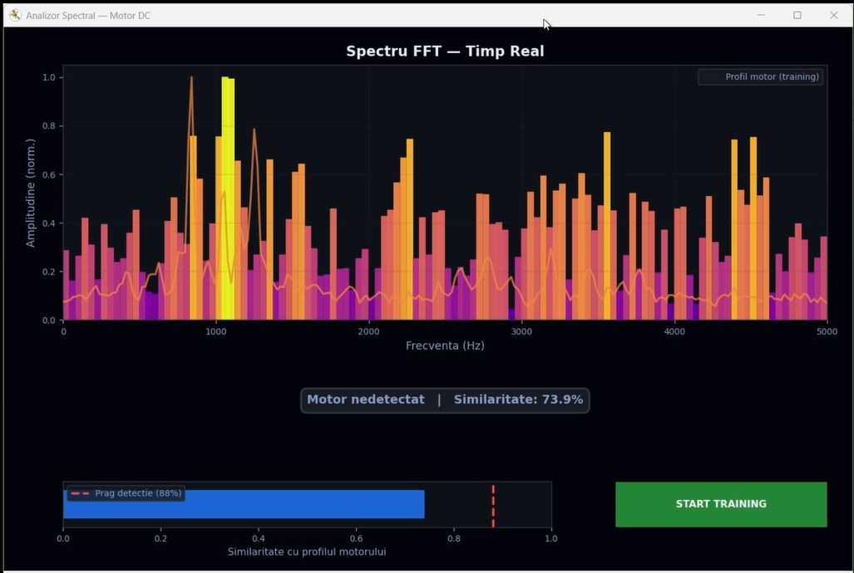Maximize the Analizor Spectral window
Image resolution: width=854 pixels, height=573 pixels.
[797, 15]
